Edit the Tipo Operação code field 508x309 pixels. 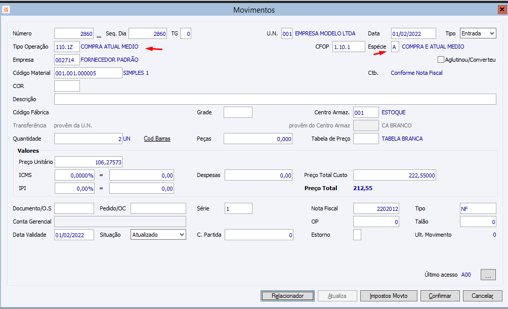tap(67, 47)
